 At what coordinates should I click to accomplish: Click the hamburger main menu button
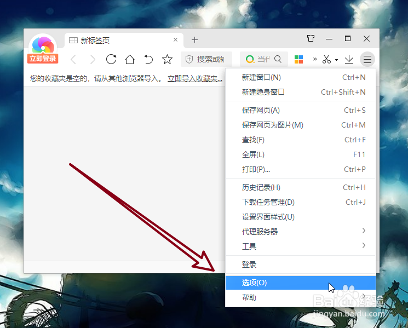[x=367, y=59]
